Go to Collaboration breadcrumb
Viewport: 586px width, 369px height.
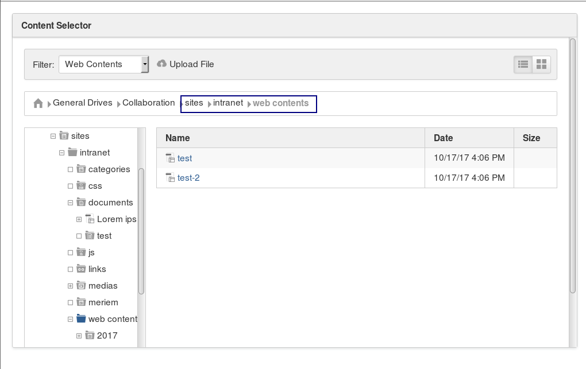[148, 103]
